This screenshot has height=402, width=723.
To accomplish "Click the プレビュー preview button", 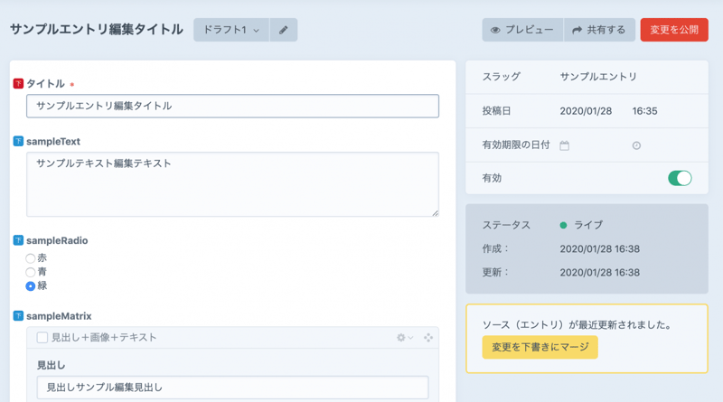I will click(522, 30).
